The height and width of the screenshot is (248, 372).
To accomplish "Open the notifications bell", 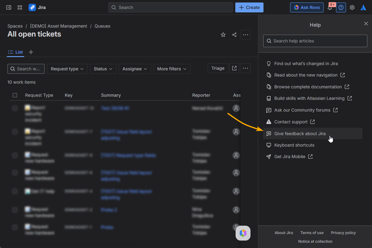I will tap(330, 7).
